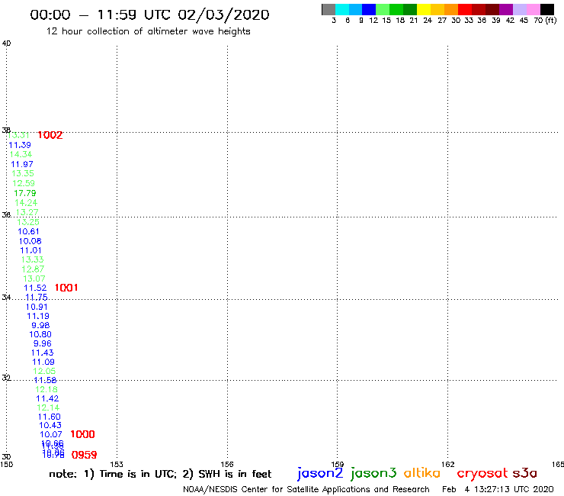Click the 9.96 wave height value

coord(43,343)
